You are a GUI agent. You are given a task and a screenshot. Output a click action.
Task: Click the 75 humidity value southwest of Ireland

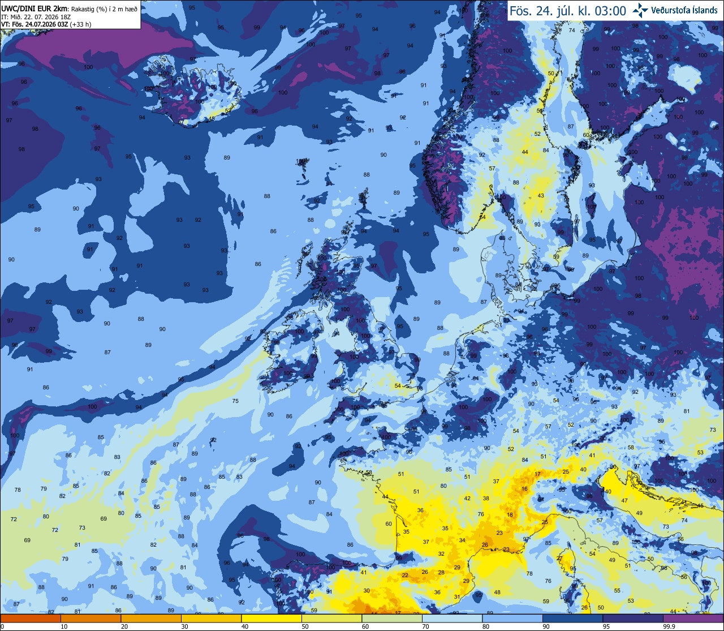click(x=235, y=401)
